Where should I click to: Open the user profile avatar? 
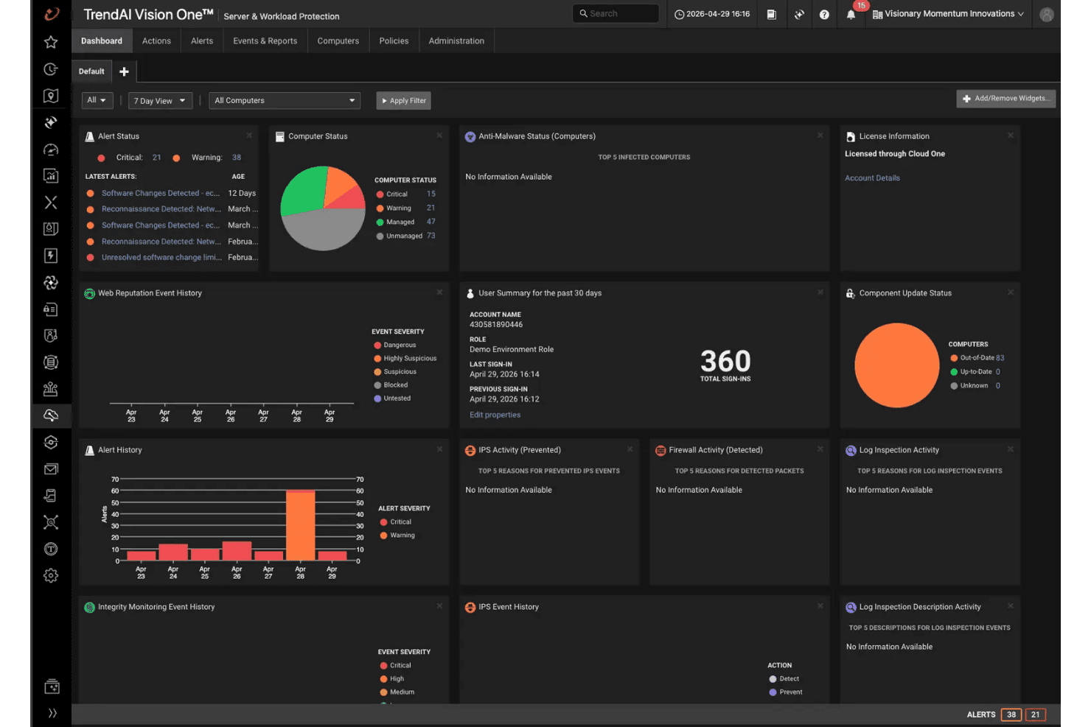coord(1046,14)
